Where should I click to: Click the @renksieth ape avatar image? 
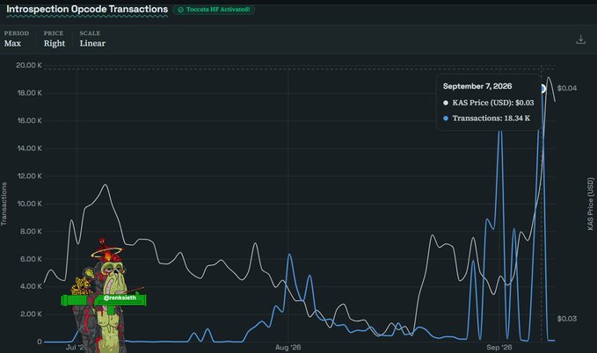click(103, 297)
